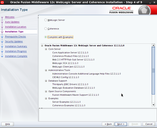The image size is (157, 128).
Task: Collapse the Database Support node
Action: coord(46,81)
